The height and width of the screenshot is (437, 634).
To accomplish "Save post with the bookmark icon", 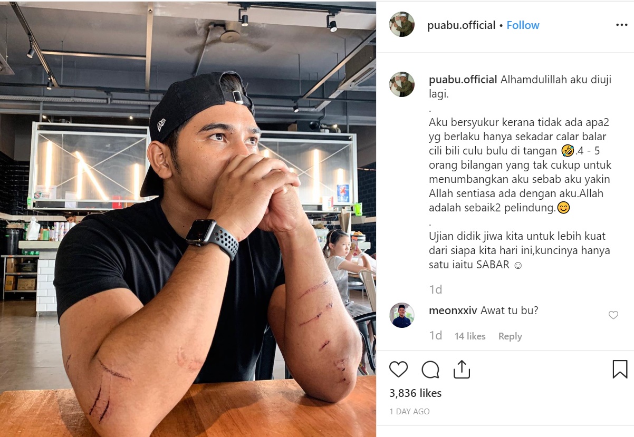I will (620, 369).
